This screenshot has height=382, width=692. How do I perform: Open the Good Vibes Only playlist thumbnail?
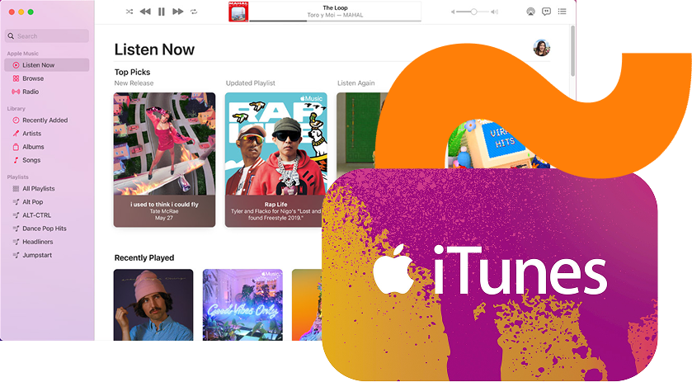[242, 304]
